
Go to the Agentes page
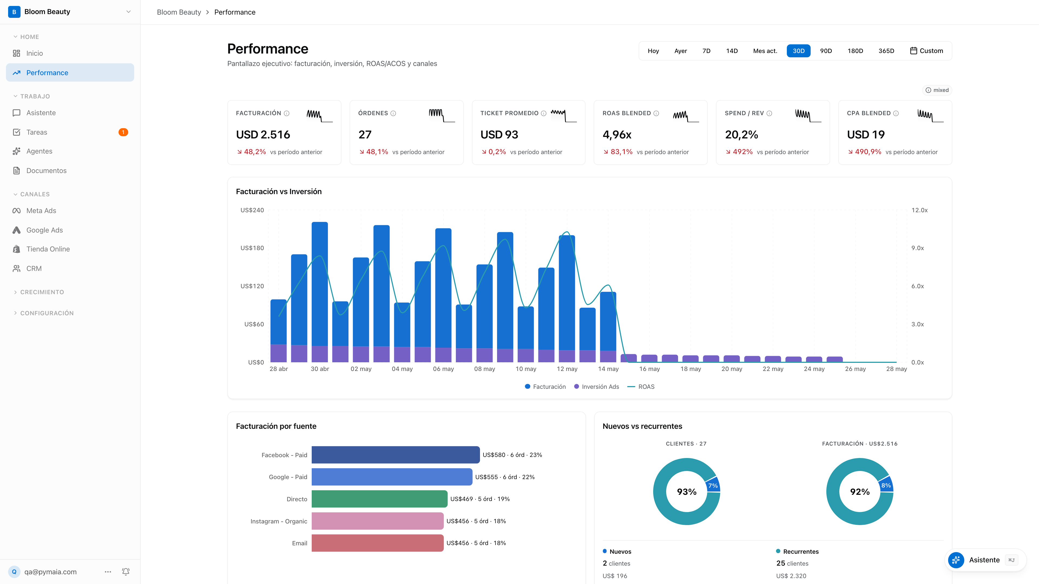tap(70, 151)
